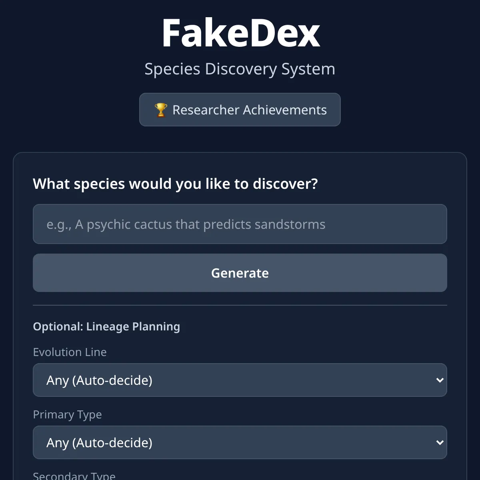This screenshot has width=480, height=480.
Task: Click the Secondary Type field label
Action: click(74, 476)
